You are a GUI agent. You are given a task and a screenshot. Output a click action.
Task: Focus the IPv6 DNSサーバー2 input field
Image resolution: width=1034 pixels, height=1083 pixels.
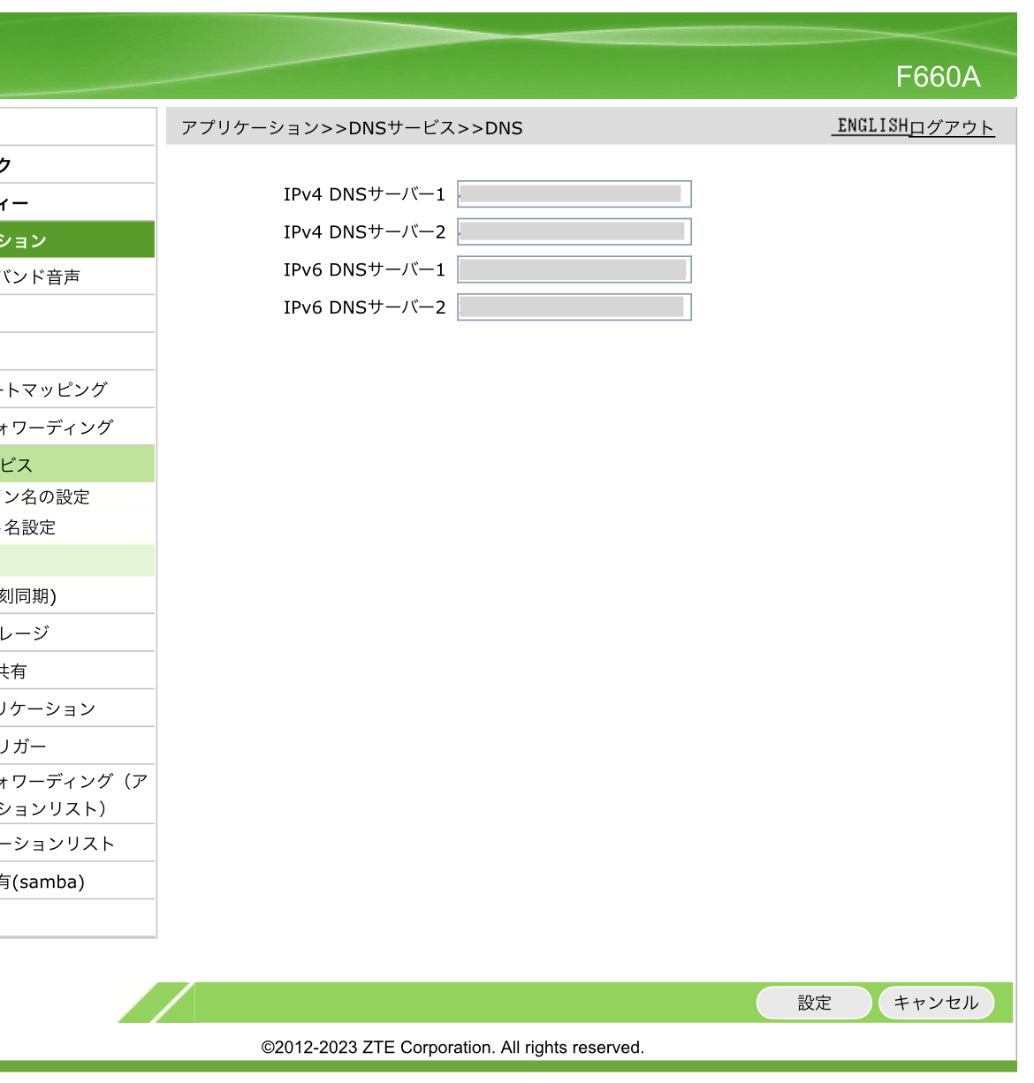click(x=574, y=307)
